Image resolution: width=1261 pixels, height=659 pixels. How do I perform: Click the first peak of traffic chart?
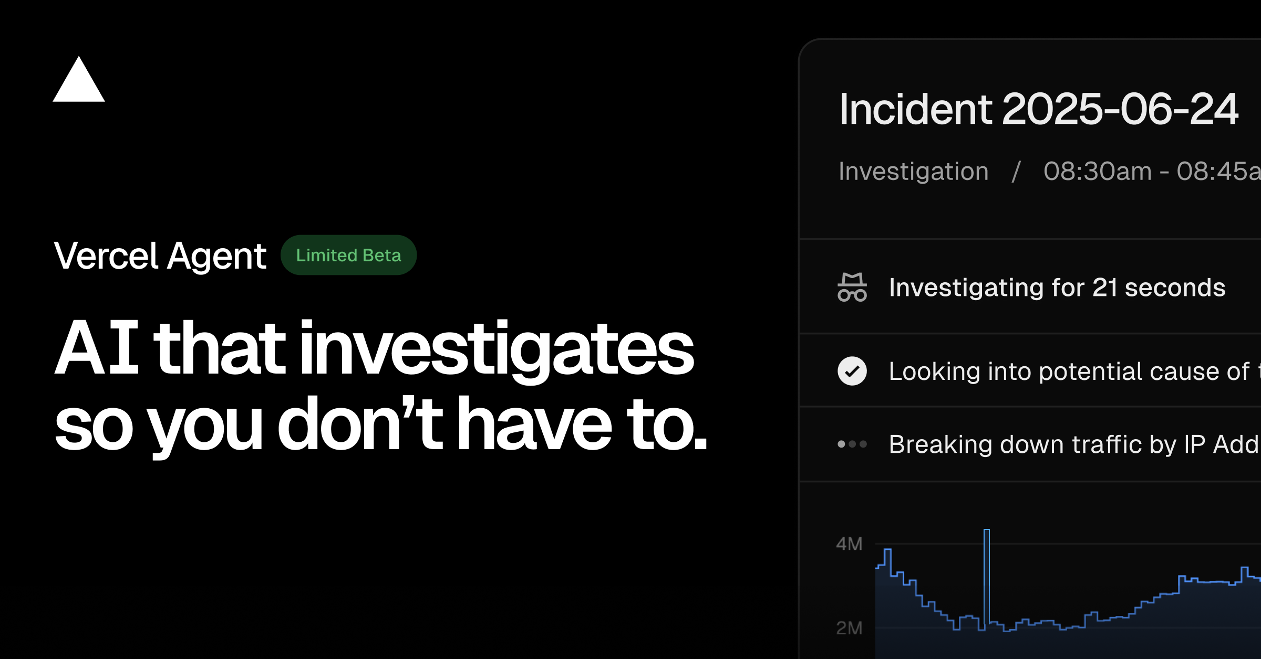888,561
